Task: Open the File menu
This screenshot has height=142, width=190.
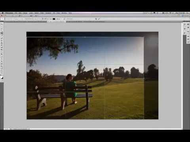Action: coord(16,13)
